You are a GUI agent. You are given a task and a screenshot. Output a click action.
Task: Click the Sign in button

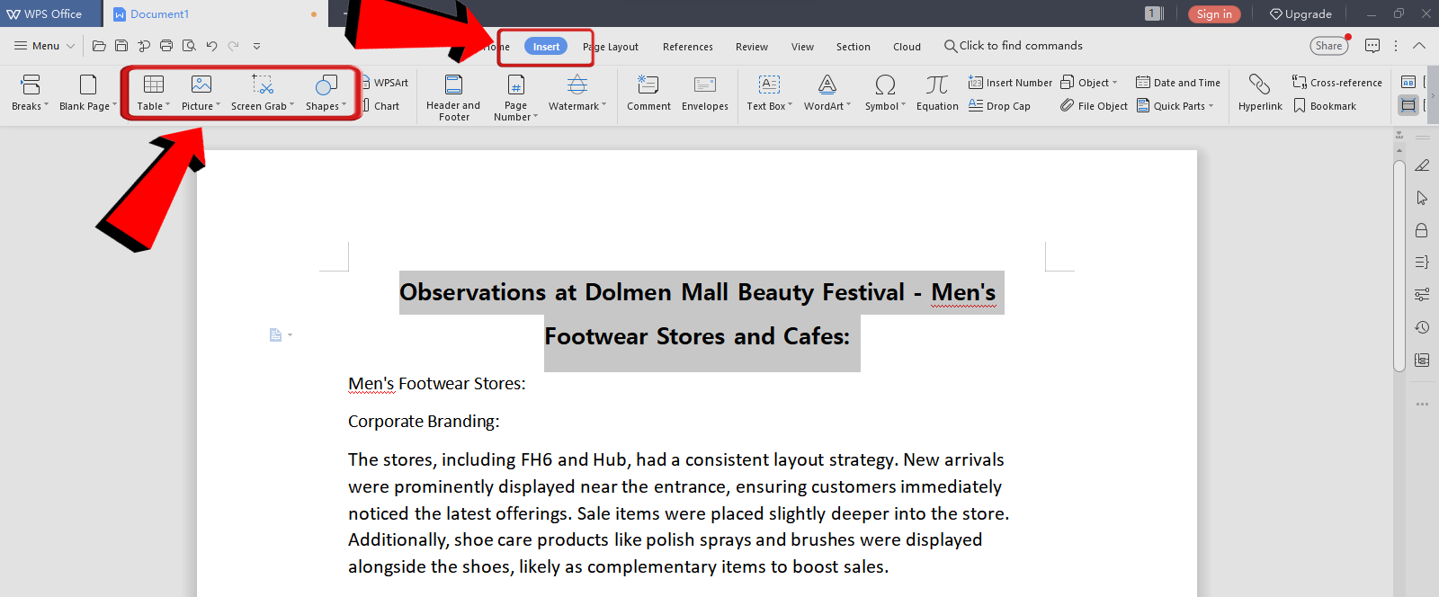[1214, 14]
